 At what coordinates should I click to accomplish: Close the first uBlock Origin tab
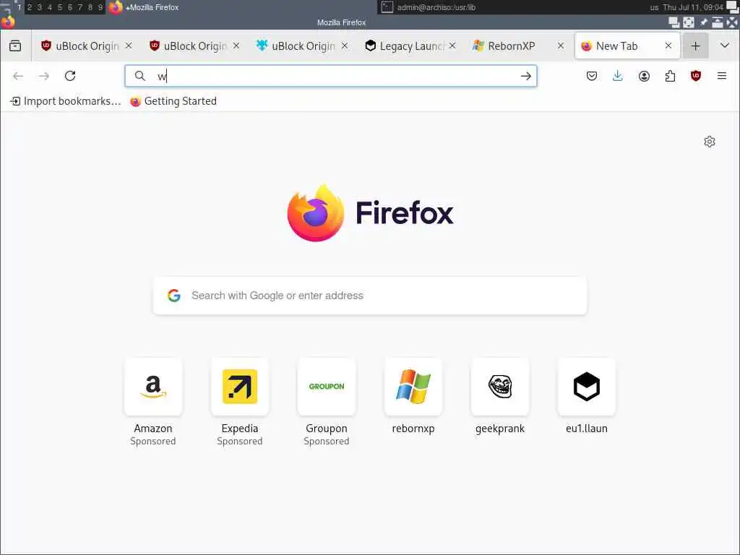point(129,46)
